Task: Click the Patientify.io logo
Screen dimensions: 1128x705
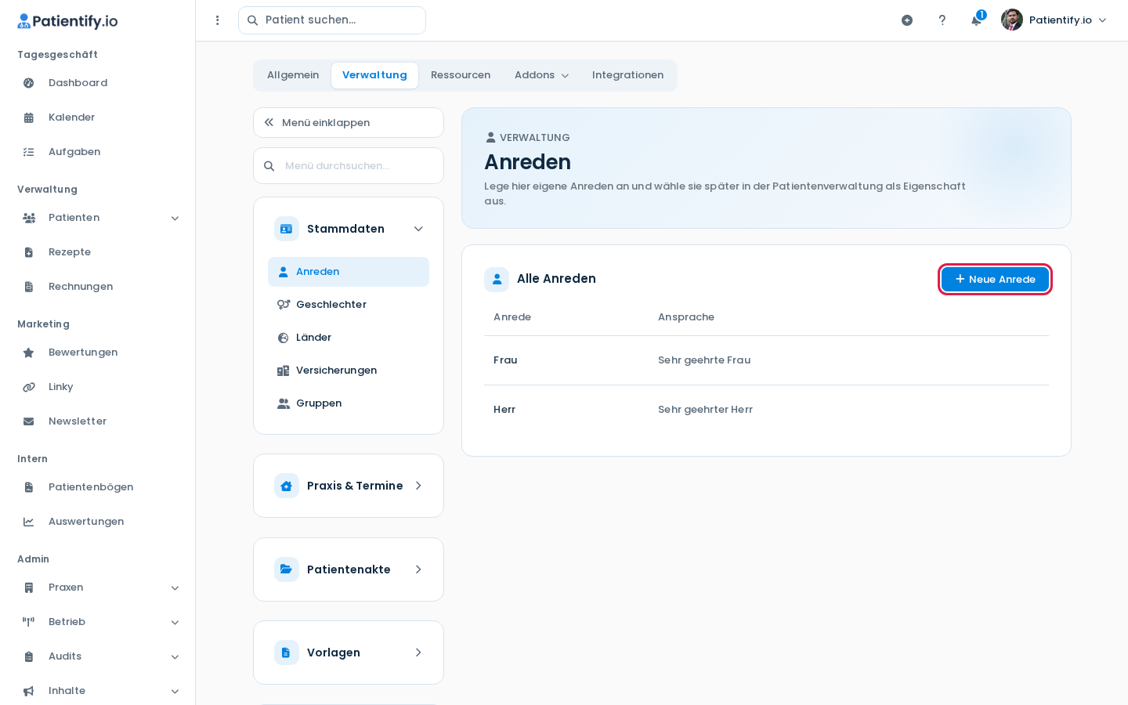Action: (x=67, y=21)
